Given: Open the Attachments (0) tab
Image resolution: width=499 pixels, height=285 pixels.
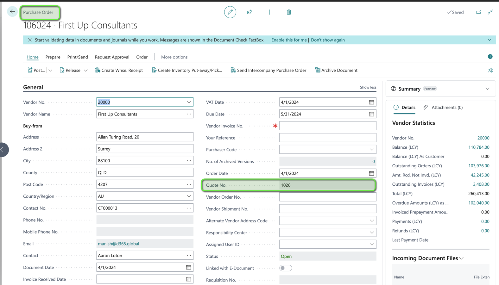Looking at the screenshot, I should click(x=443, y=108).
